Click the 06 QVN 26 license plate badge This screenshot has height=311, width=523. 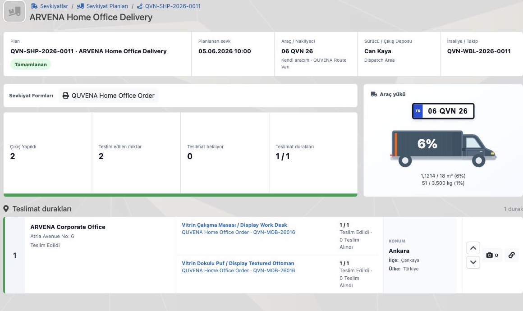pos(443,111)
